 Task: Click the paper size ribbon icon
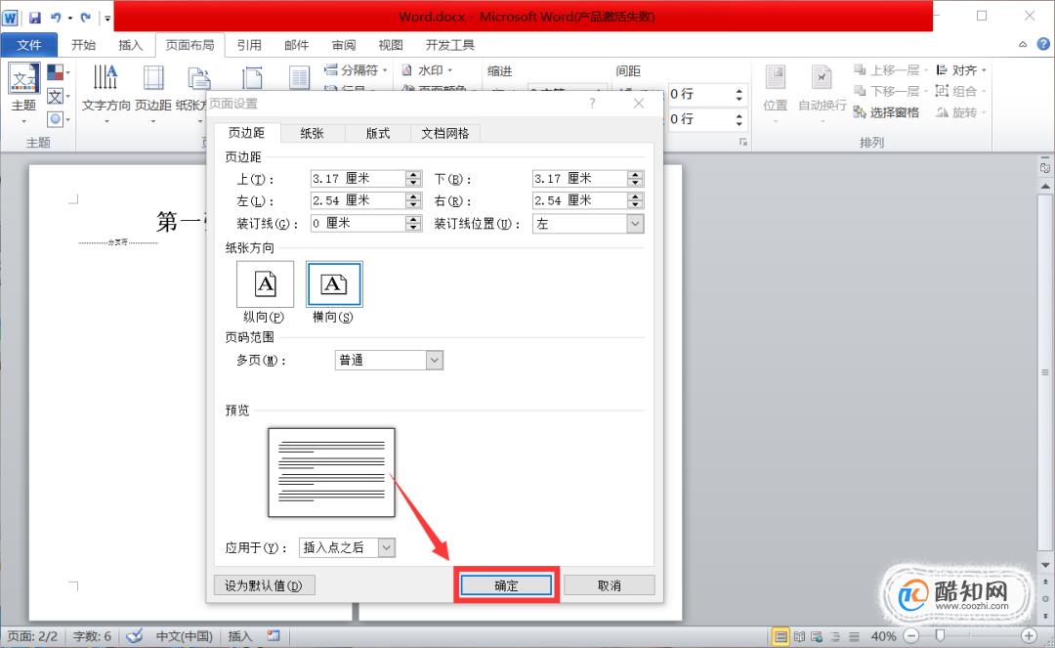point(252,78)
